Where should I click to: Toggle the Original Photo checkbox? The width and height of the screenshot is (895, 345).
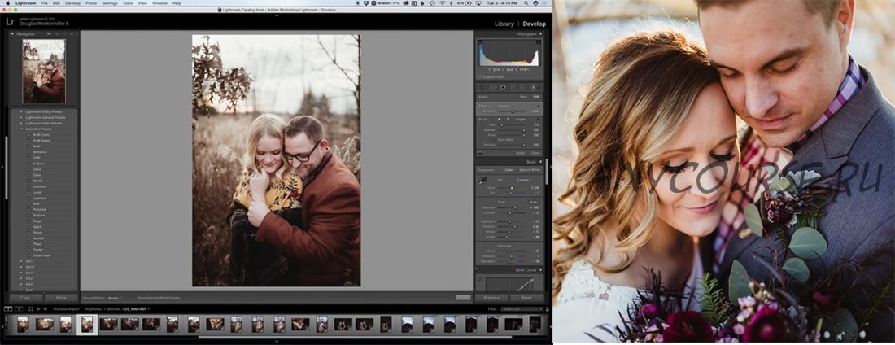coord(478,76)
